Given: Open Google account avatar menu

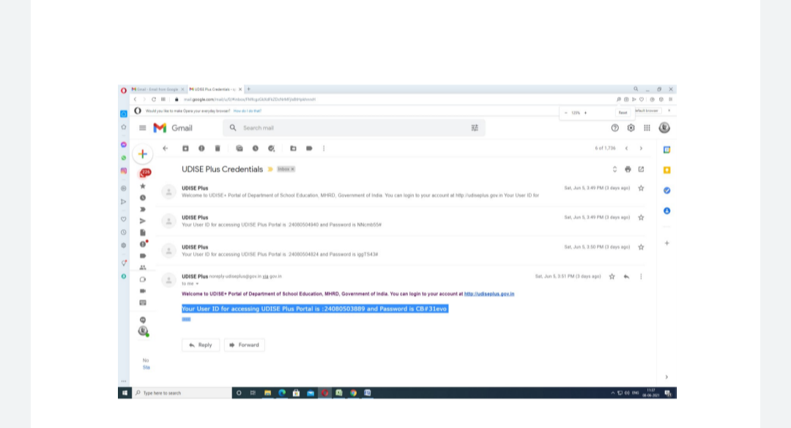Looking at the screenshot, I should [664, 128].
